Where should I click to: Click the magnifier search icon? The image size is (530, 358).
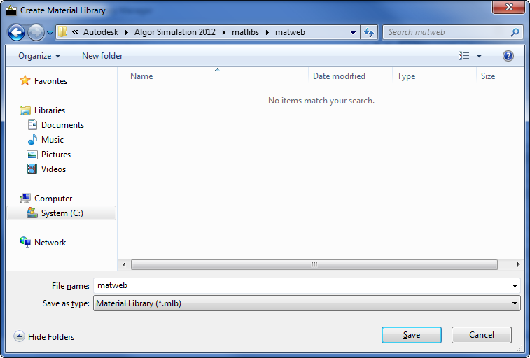click(x=515, y=32)
